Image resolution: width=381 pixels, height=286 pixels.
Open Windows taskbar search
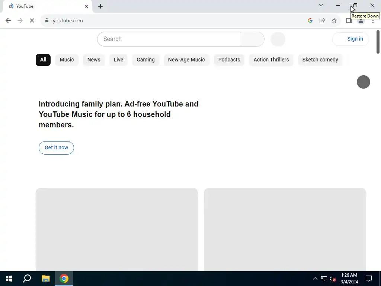pos(27,279)
